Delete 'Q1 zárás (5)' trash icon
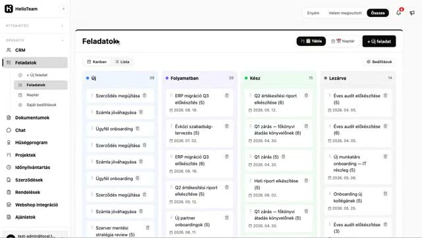Image resolution: width=422 pixels, height=238 pixels. coord(284,156)
